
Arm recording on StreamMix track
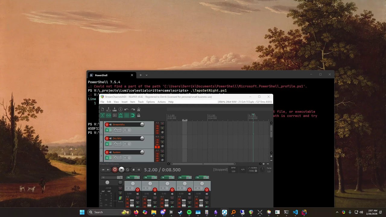(x=107, y=124)
